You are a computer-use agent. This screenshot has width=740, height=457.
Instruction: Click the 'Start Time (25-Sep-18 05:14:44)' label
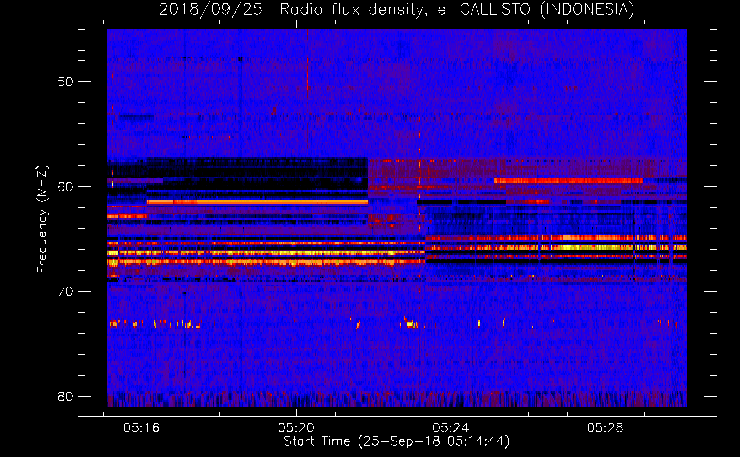pyautogui.click(x=397, y=441)
